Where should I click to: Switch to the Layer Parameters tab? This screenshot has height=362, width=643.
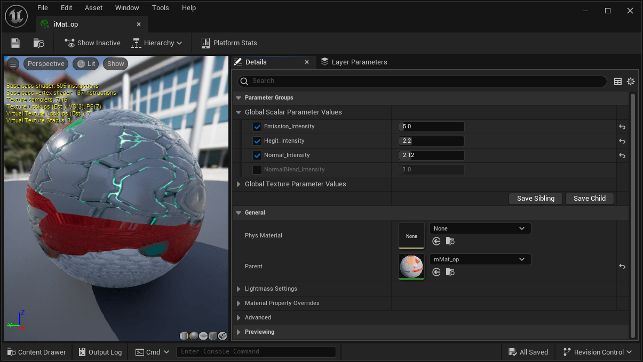(x=354, y=62)
